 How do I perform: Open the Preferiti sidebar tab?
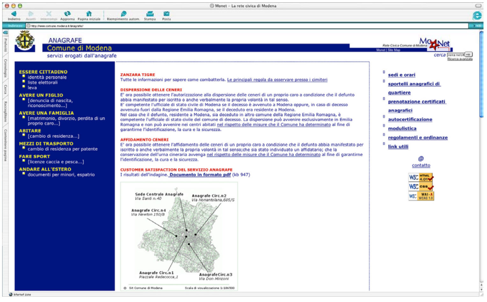coord(5,45)
